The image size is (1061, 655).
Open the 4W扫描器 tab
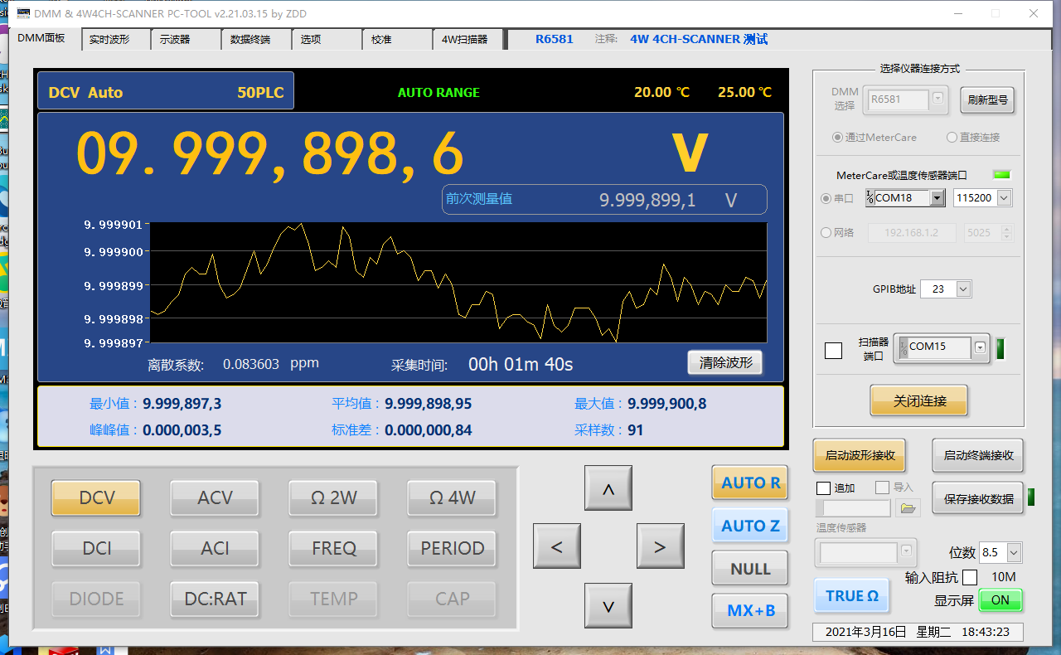pos(464,39)
